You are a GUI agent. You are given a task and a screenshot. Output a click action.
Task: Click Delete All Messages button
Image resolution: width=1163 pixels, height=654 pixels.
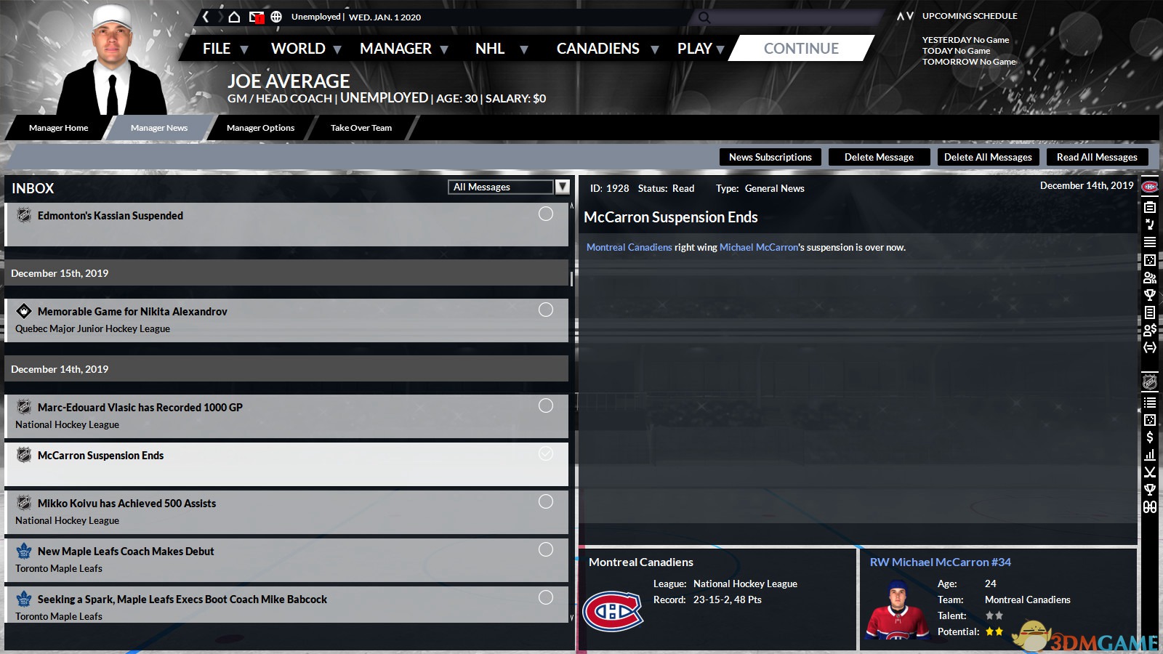click(x=988, y=157)
